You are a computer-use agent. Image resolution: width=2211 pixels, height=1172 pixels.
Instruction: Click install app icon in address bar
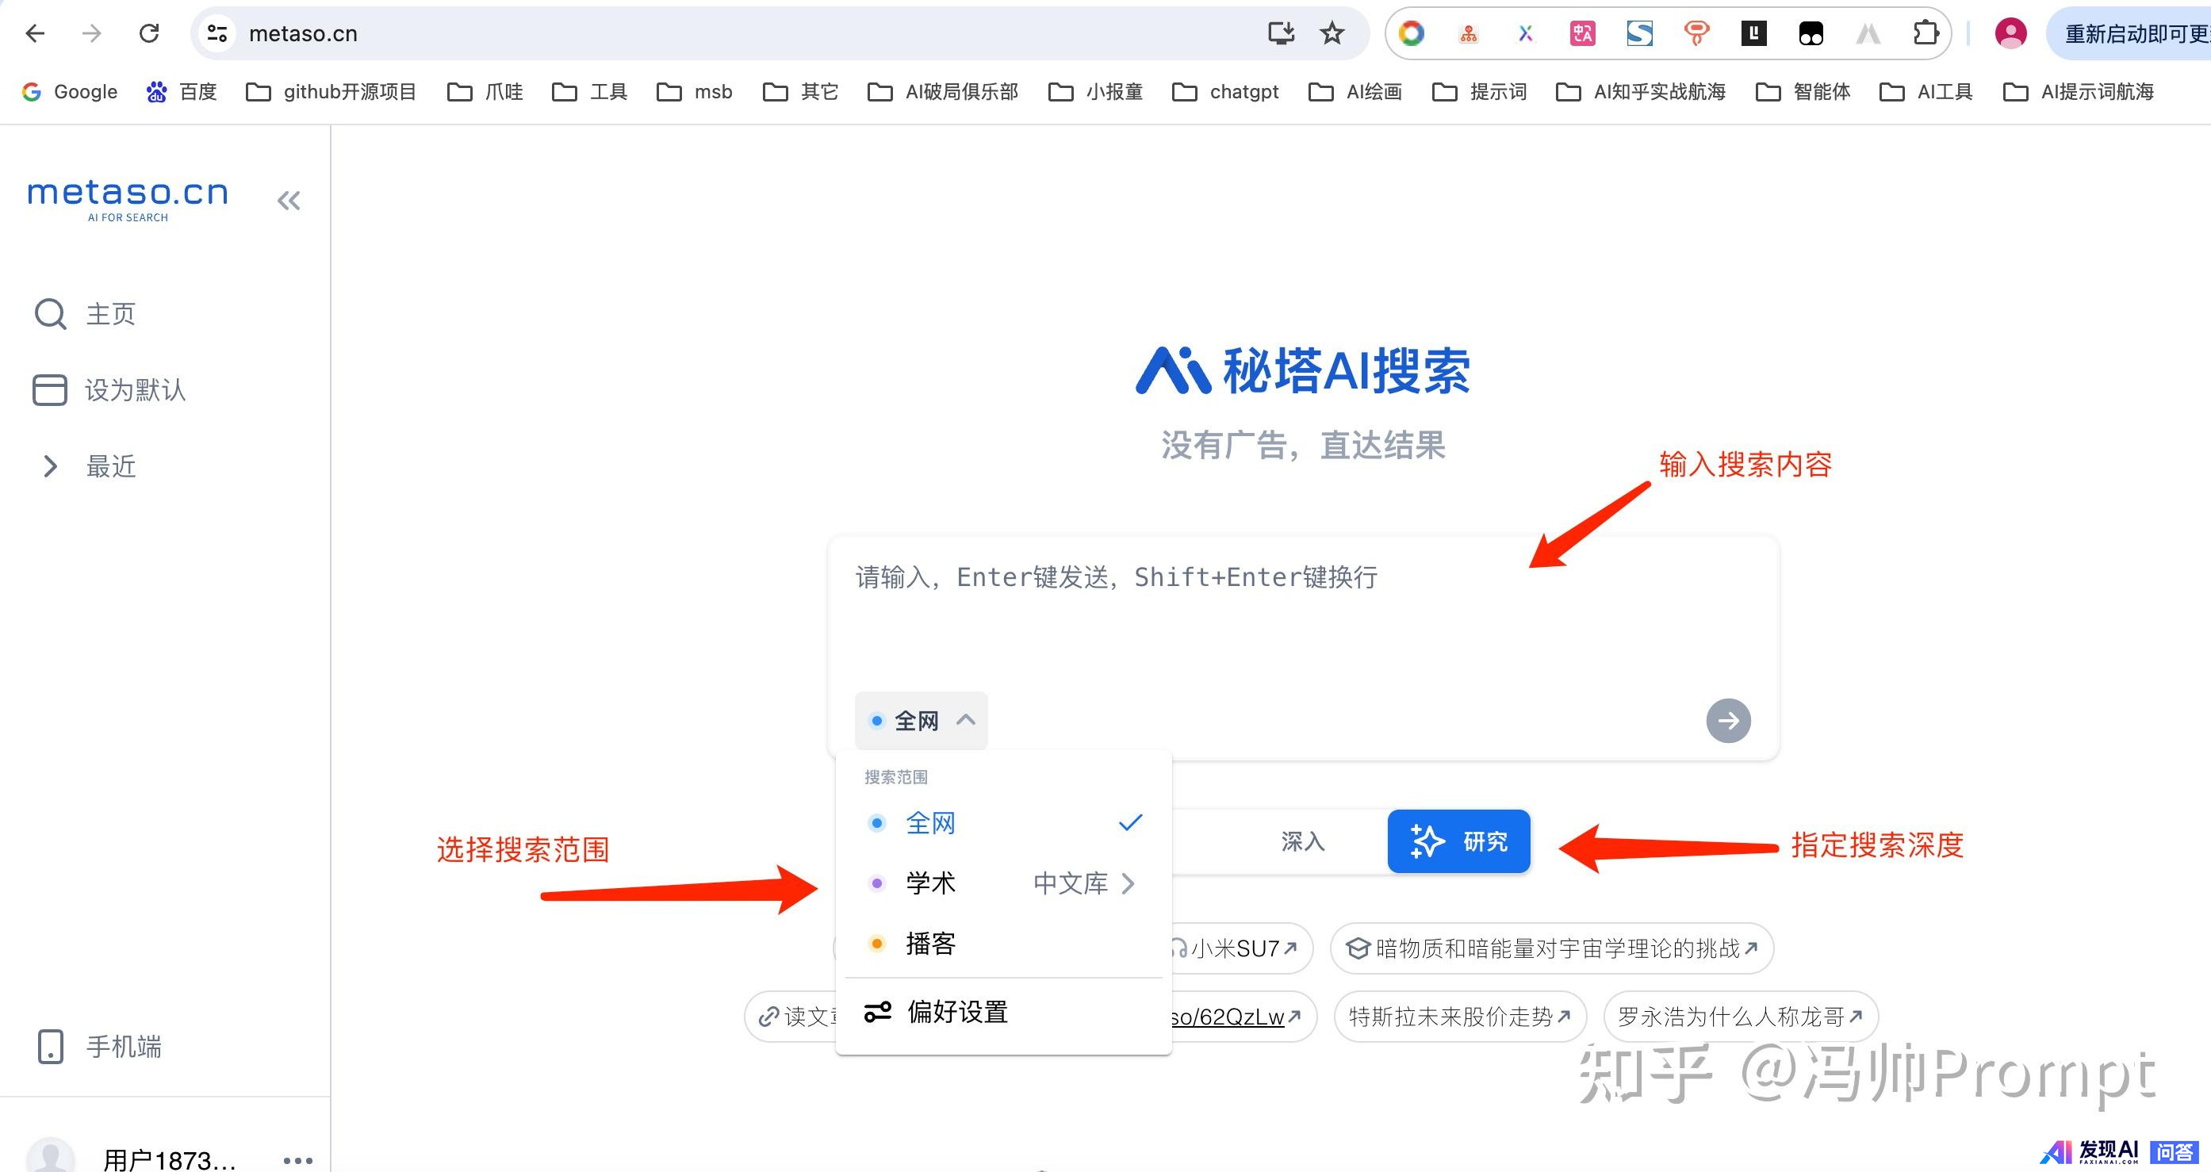pos(1281,33)
